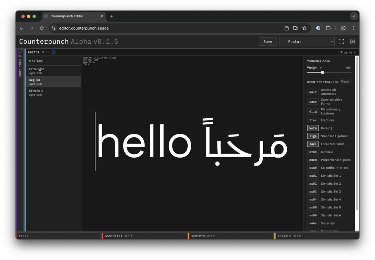The height and width of the screenshot is (260, 375).
Task: Reload the page
Action: pyautogui.click(x=42, y=28)
